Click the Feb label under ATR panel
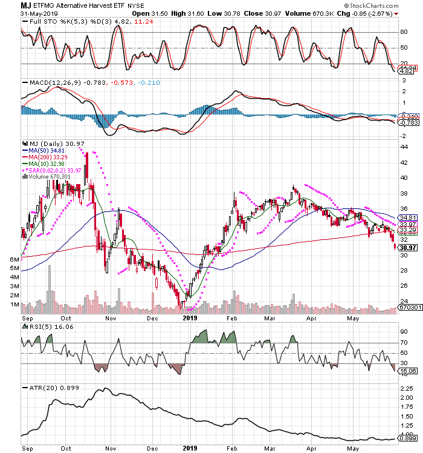The width and height of the screenshot is (423, 453). click(231, 448)
